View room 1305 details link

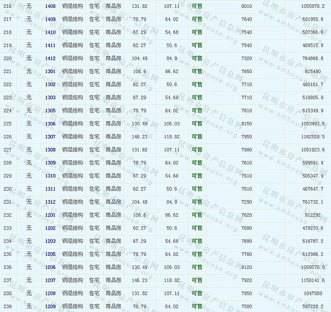coord(50,111)
